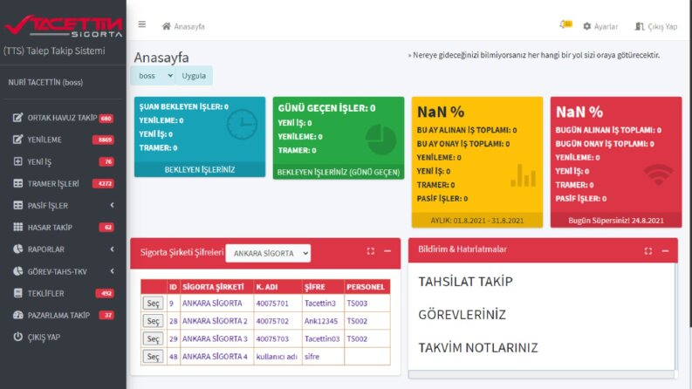The height and width of the screenshot is (389, 692).
Task: Select password cell Tacettin03
Action: tap(322, 338)
